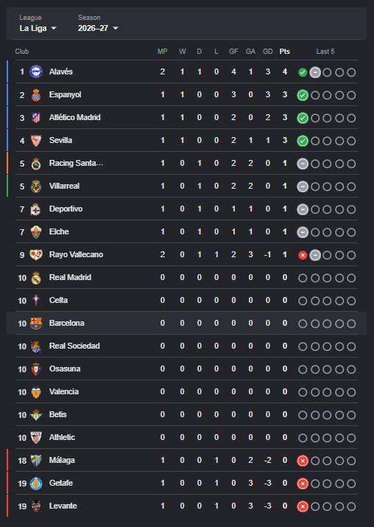Viewport: 374px width, 527px height.
Task: Click the Rayo Vallecano crest icon
Action: pyautogui.click(x=36, y=255)
